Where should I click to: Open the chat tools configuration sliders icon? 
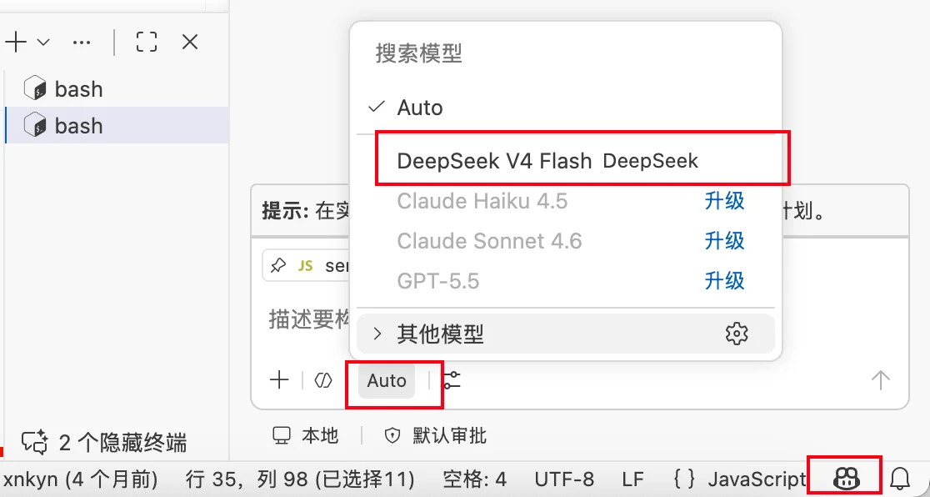pos(452,380)
